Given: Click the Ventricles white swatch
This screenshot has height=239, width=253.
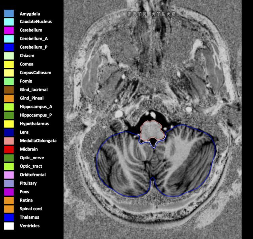Looking at the screenshot, I should pyautogui.click(x=9, y=226).
